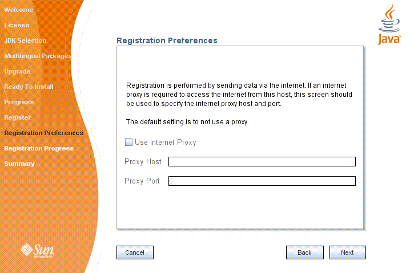The width and height of the screenshot is (410, 273).
Task: Click Registration Progress step
Action: tap(39, 148)
